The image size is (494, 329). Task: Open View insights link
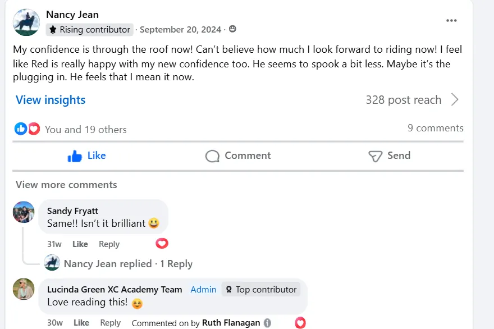pos(51,100)
